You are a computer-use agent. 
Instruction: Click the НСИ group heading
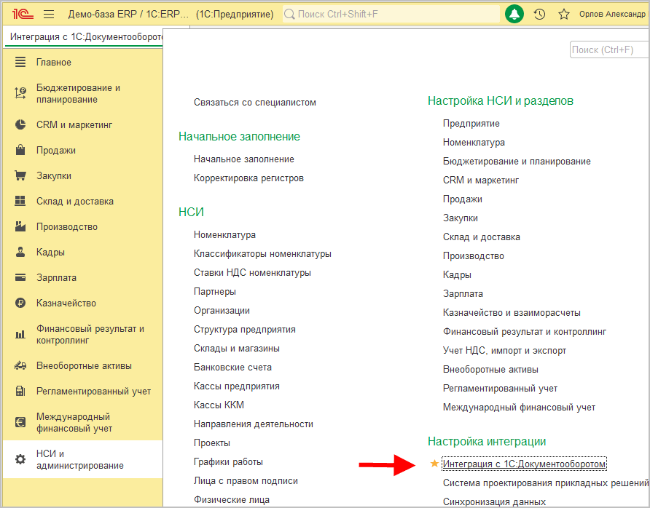(x=191, y=212)
